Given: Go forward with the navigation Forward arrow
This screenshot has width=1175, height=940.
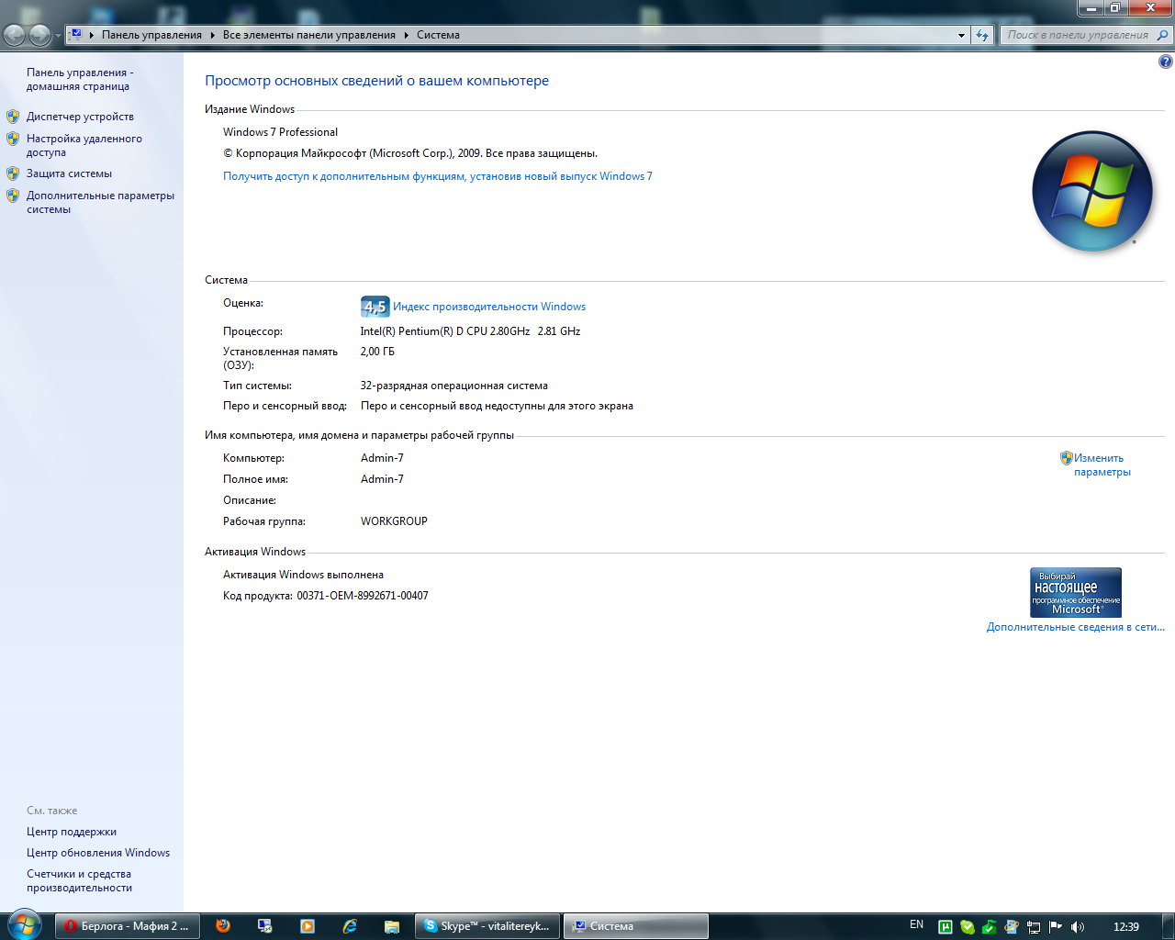Looking at the screenshot, I should pos(39,35).
